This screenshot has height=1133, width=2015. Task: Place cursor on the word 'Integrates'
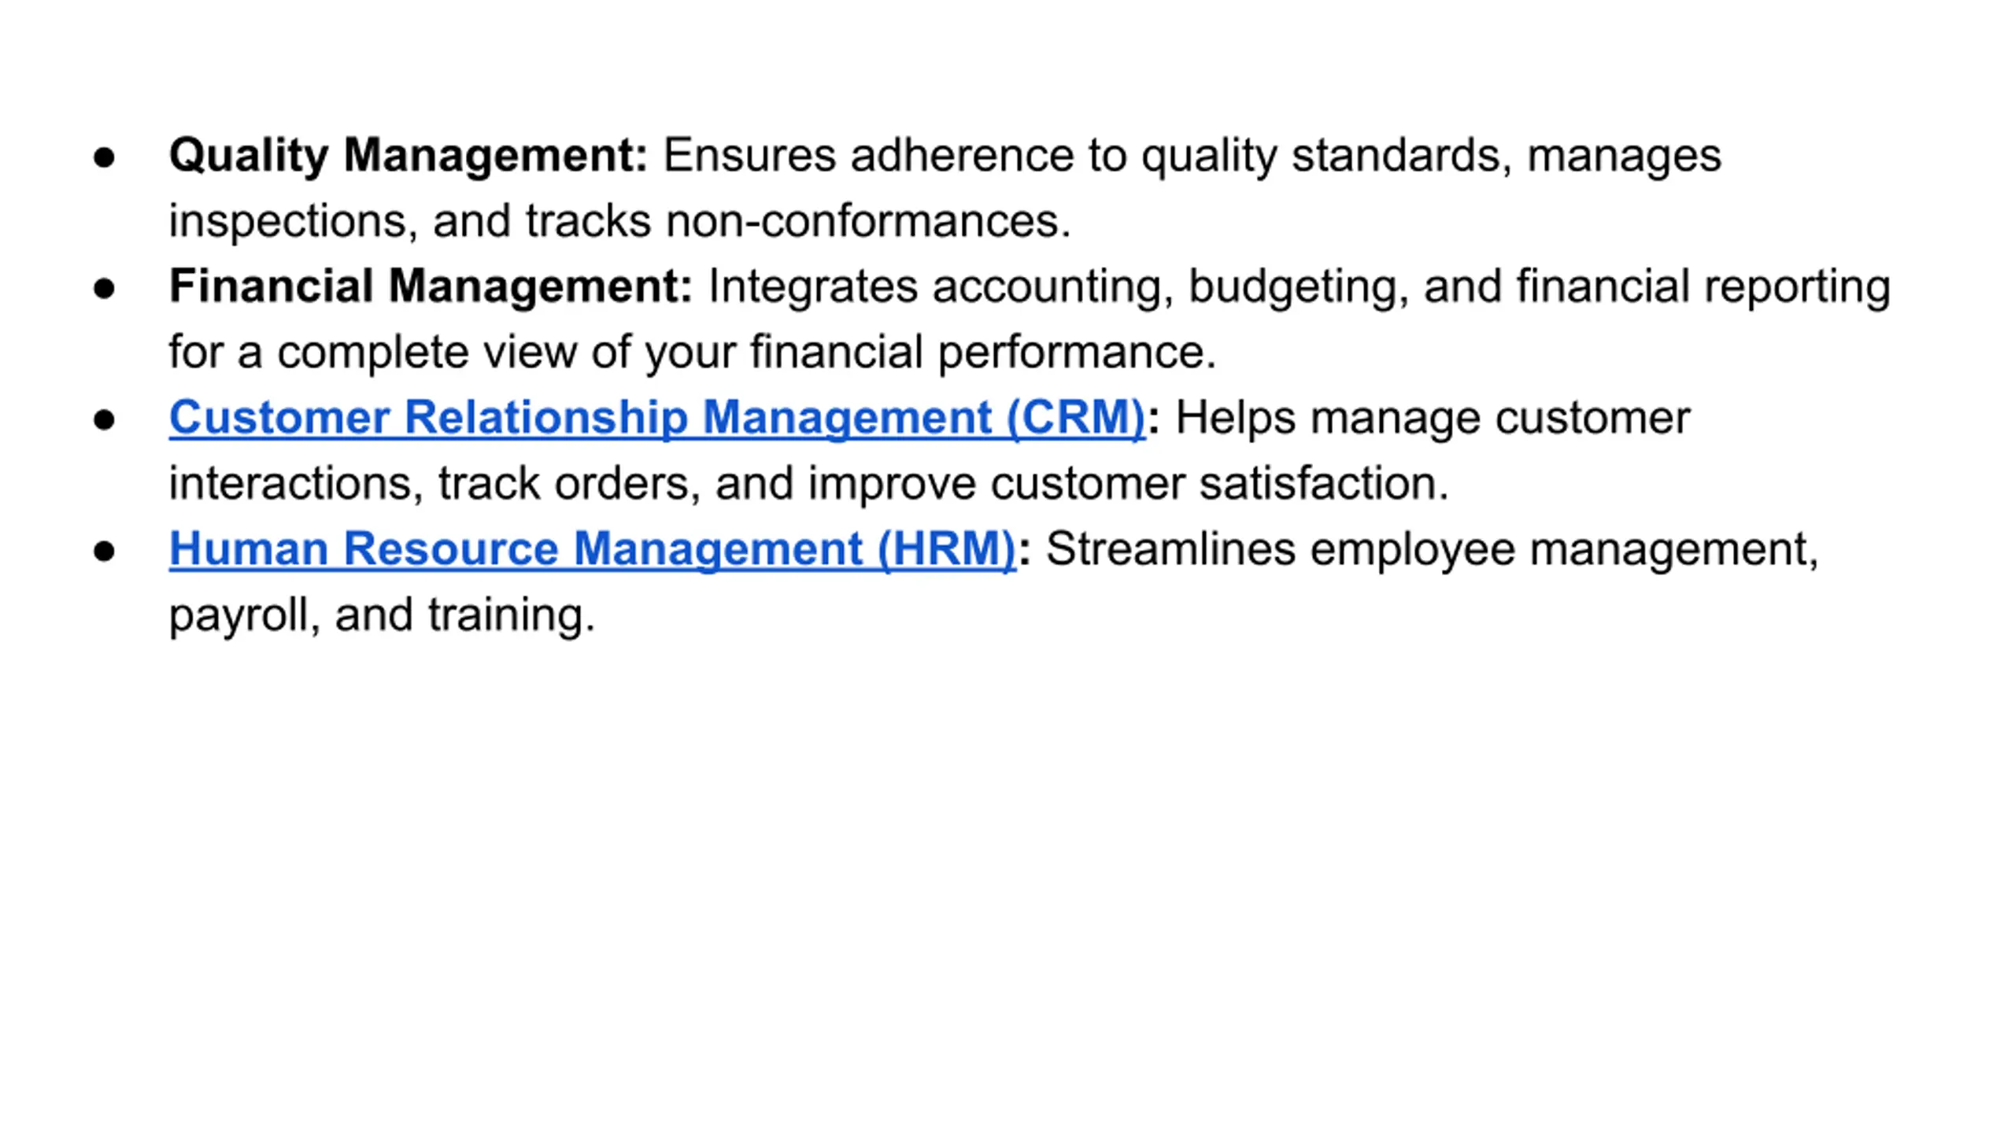[x=813, y=287]
